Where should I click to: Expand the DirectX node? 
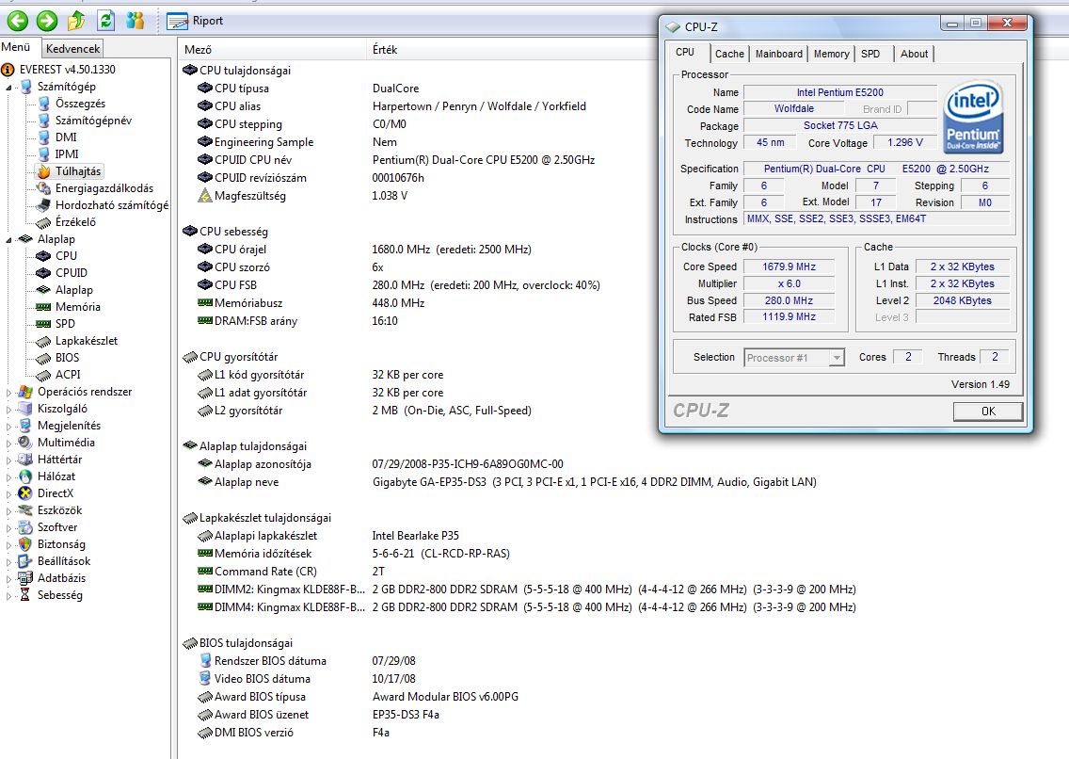(x=8, y=494)
